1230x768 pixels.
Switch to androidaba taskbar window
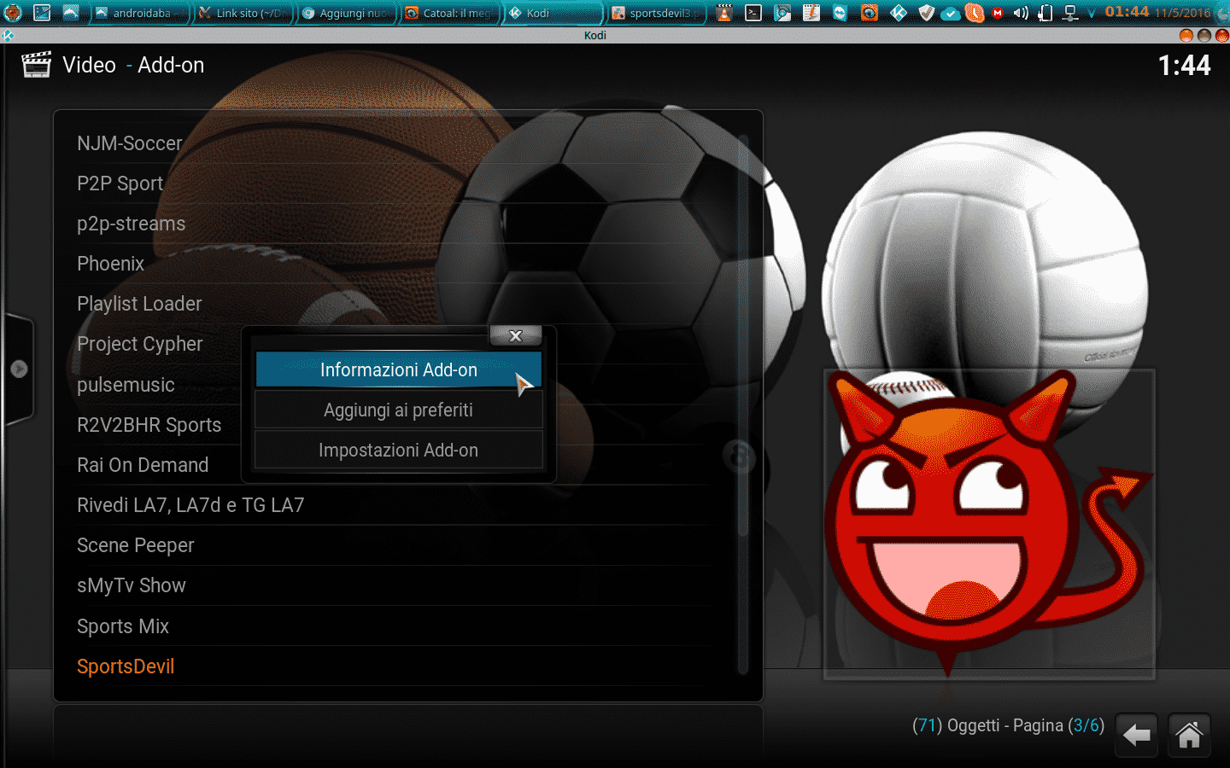tap(138, 13)
